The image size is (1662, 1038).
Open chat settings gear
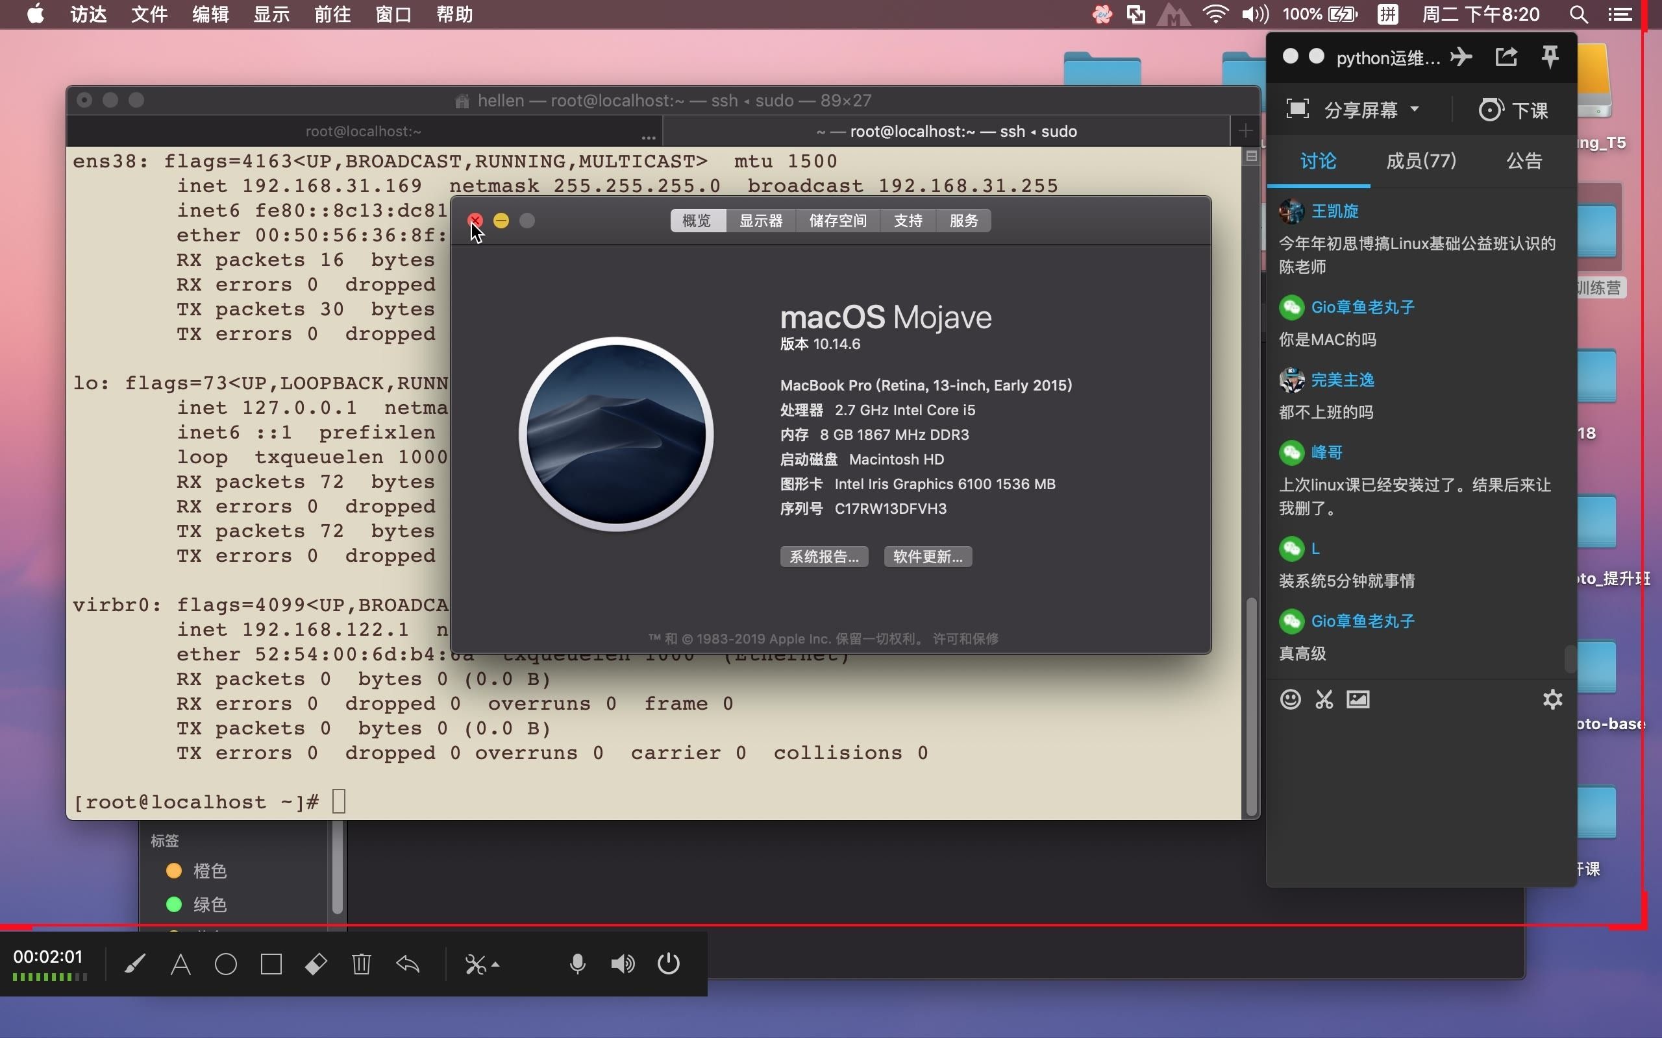pyautogui.click(x=1553, y=699)
